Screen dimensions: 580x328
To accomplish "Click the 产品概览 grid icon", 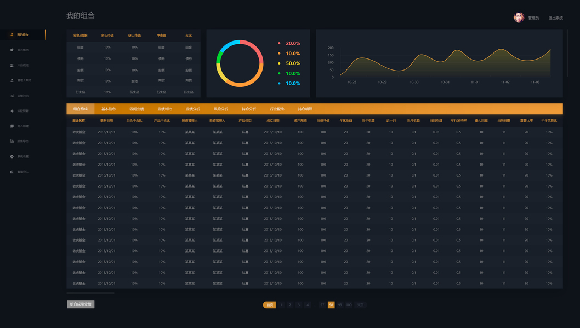I will [x=12, y=65].
